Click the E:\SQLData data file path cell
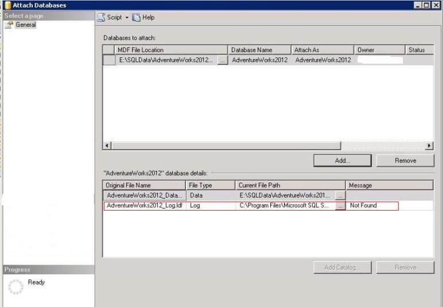This screenshot has width=443, height=307. pyautogui.click(x=285, y=195)
